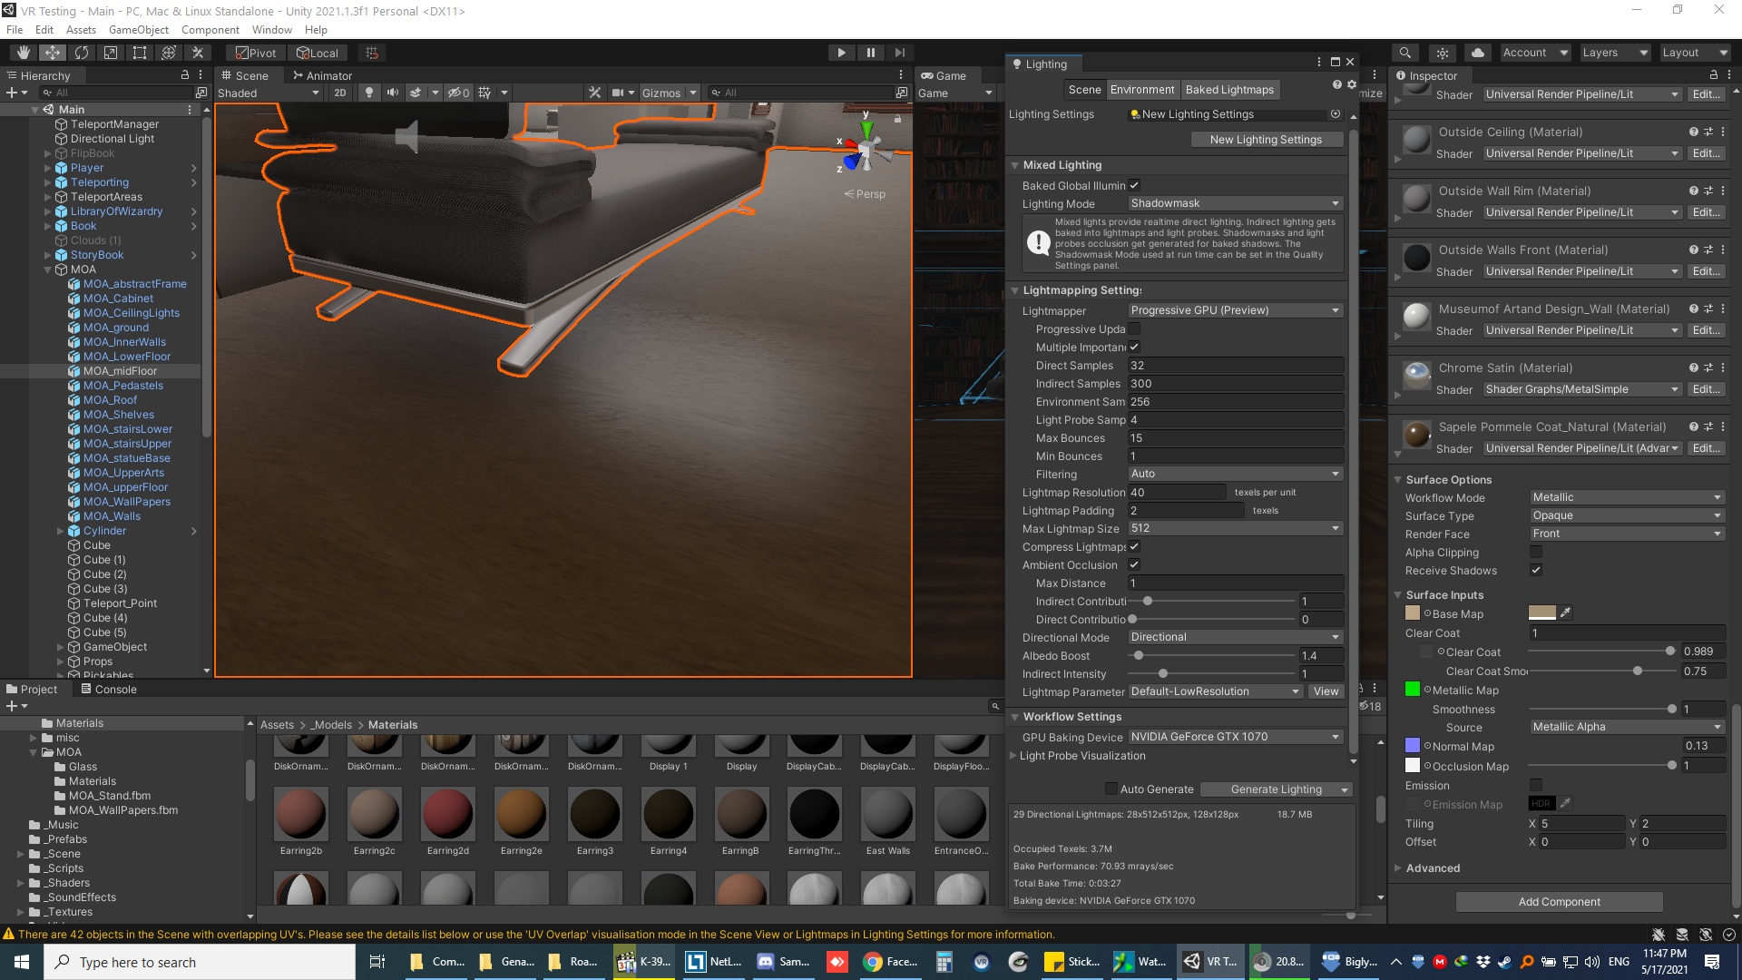Open the GameObject menu

coord(138,30)
